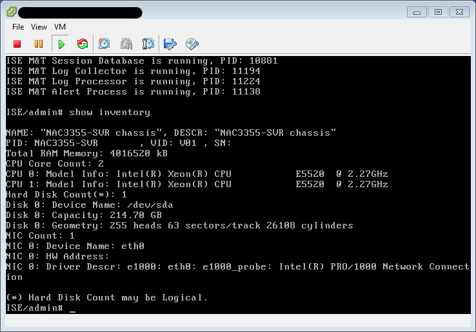Minimize the console window

(417, 12)
